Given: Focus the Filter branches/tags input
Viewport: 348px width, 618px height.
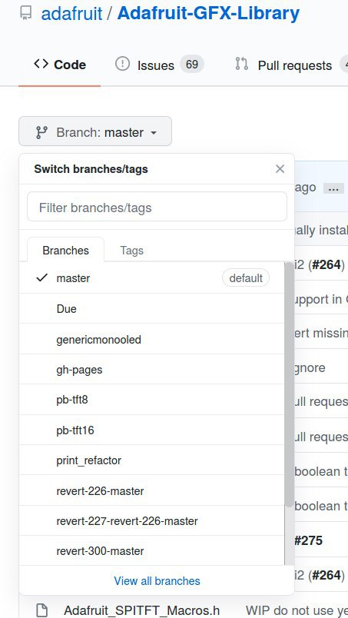Looking at the screenshot, I should (x=157, y=207).
